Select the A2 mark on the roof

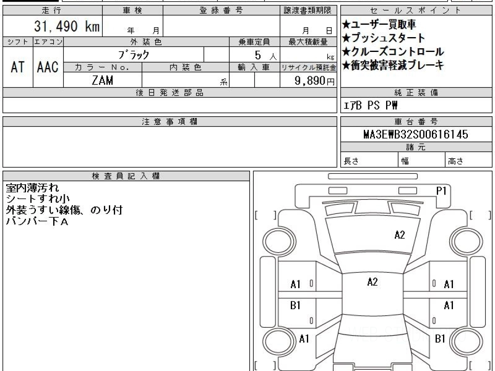[x=372, y=282]
